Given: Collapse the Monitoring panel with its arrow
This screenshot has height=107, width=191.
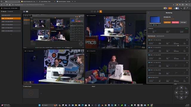Looking at the screenshot, I should [x=148, y=13].
